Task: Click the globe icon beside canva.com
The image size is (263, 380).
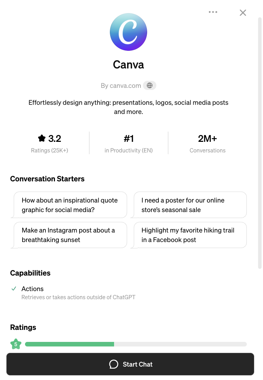Action: (x=150, y=85)
